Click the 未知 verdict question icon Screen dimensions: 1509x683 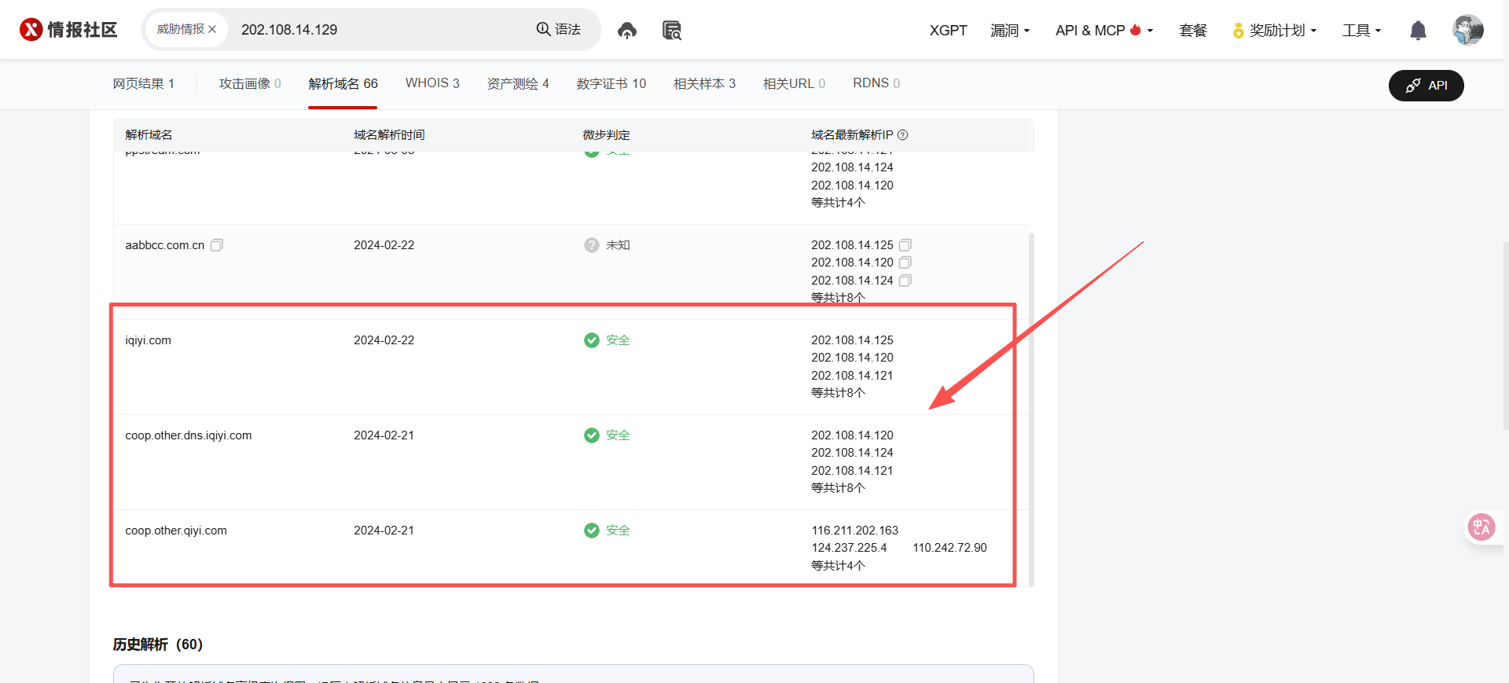point(592,245)
